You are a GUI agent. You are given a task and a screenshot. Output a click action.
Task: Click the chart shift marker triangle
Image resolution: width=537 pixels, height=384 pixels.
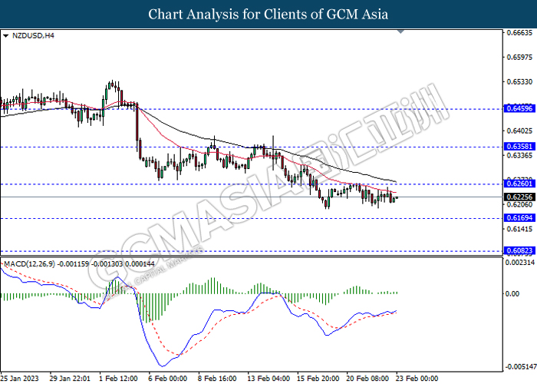[400, 32]
